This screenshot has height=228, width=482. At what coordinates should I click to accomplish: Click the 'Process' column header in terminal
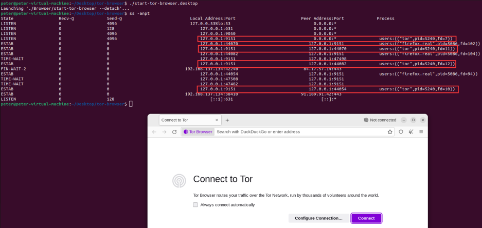tap(385, 18)
